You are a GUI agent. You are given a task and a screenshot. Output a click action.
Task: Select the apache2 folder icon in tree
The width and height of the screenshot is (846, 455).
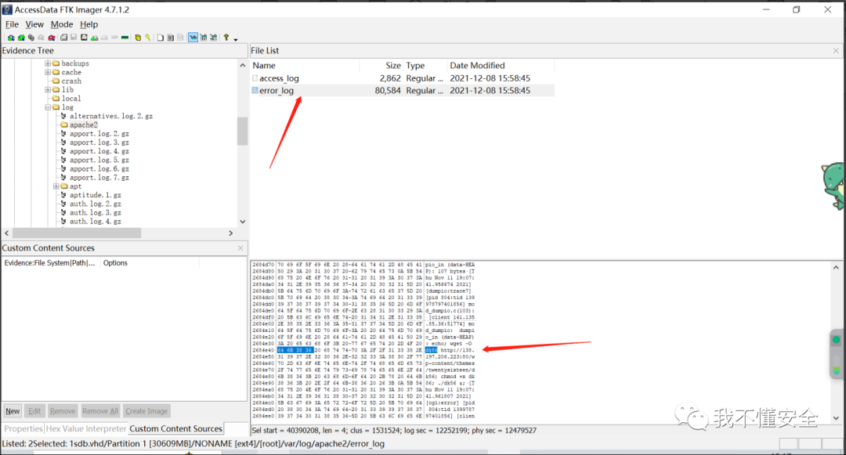(x=64, y=125)
